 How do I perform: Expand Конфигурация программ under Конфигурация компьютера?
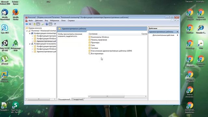click(x=32, y=36)
